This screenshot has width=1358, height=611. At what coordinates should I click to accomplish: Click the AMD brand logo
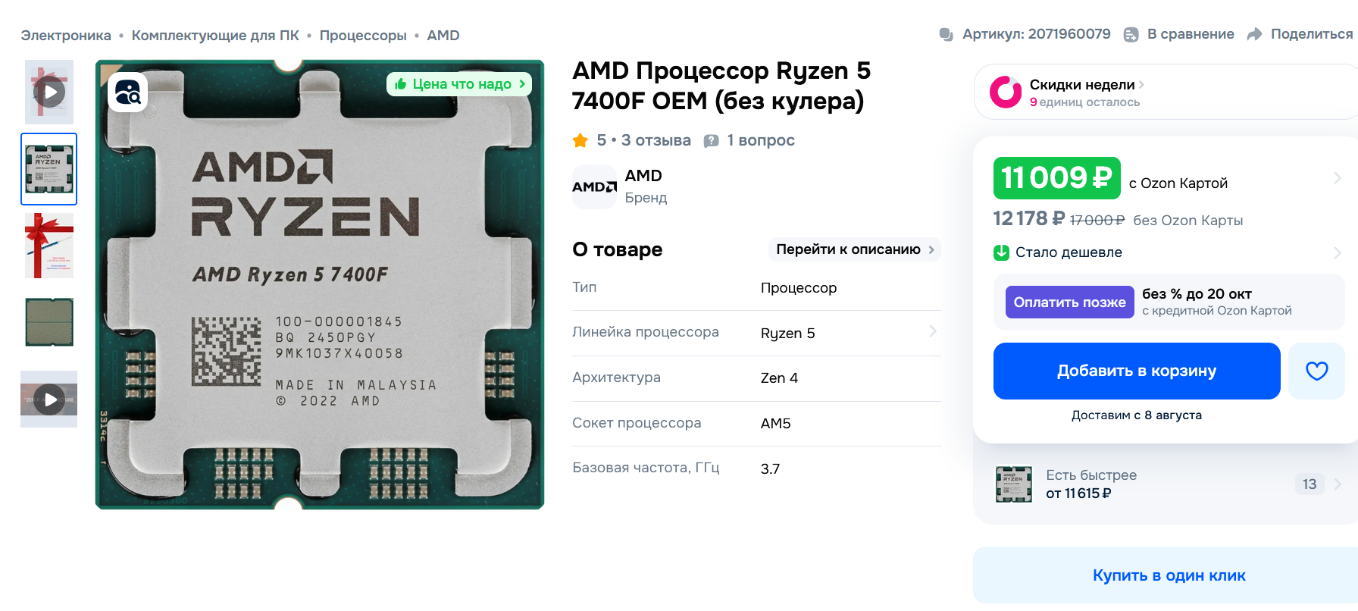tap(594, 186)
